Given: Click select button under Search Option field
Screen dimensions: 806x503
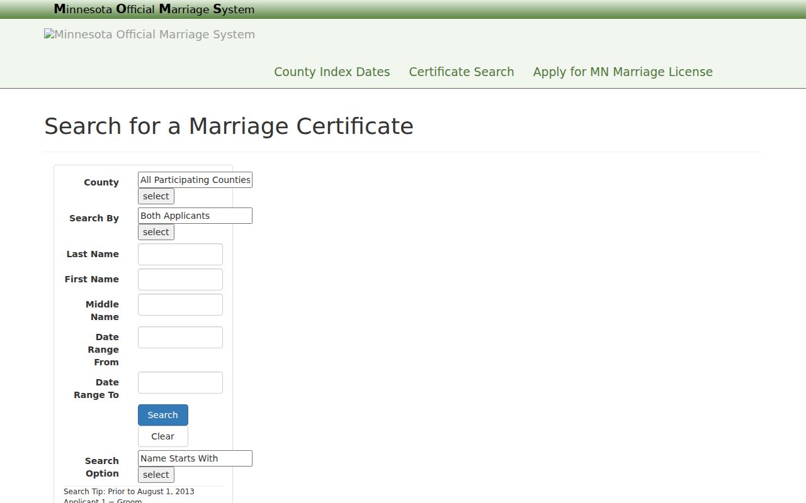Looking at the screenshot, I should [x=156, y=475].
